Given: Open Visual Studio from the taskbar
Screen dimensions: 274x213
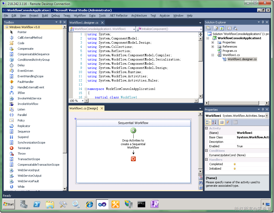Looking at the screenshot, I should coord(102,204).
